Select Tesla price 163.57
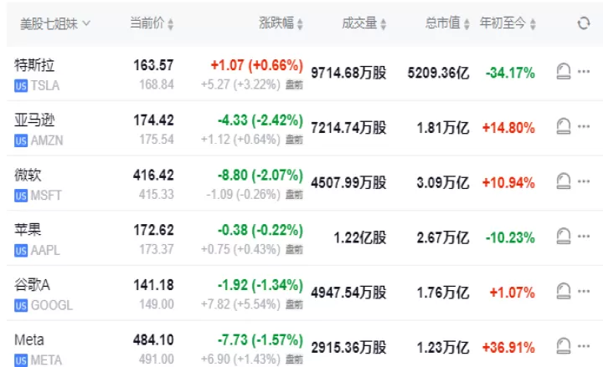 coord(153,65)
